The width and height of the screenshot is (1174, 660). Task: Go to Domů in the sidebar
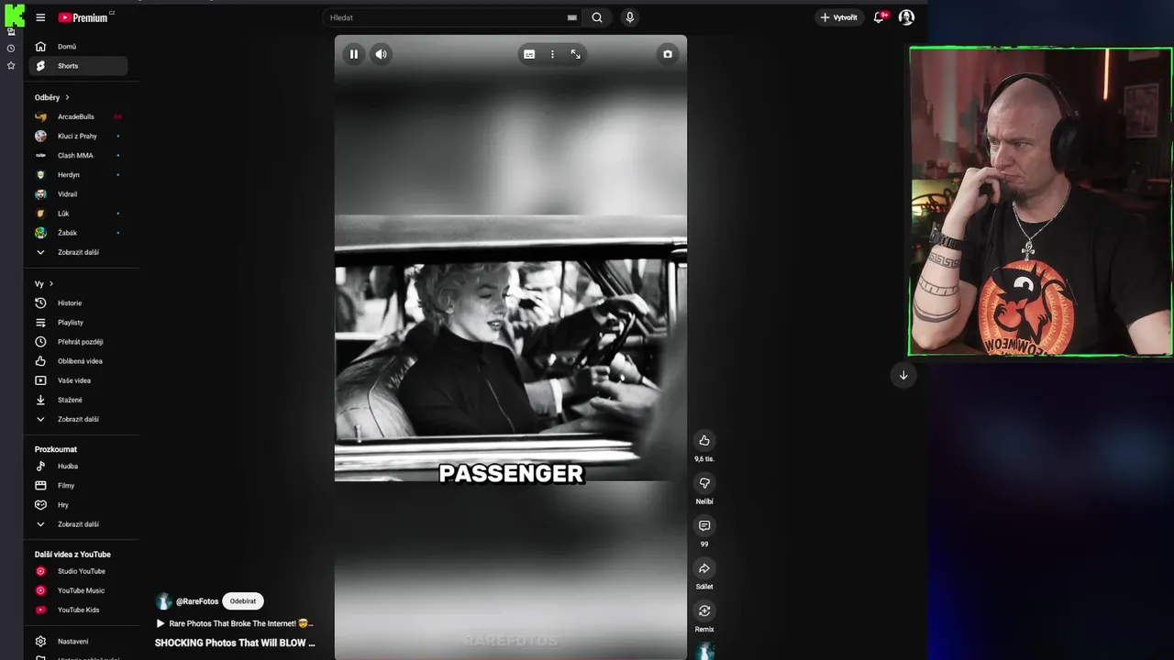pyautogui.click(x=78, y=47)
